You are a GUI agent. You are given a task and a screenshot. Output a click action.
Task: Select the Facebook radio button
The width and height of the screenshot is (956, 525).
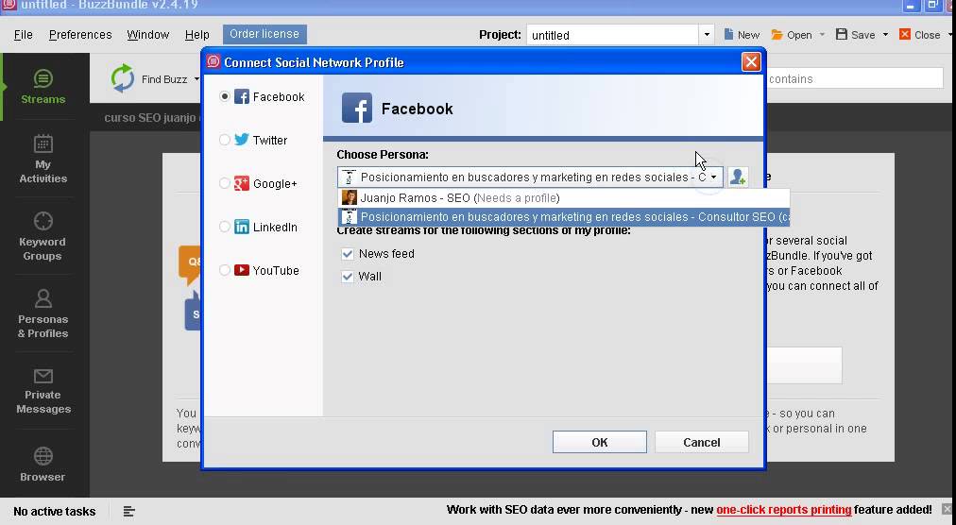click(x=225, y=96)
